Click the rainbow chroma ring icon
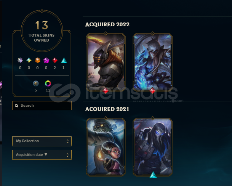 coord(48,83)
